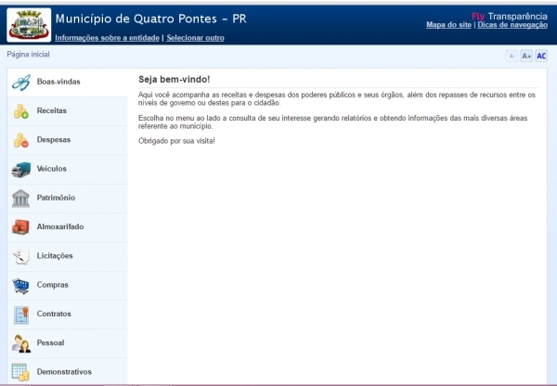Click the Receitas coins icon
557x386 pixels.
point(20,111)
